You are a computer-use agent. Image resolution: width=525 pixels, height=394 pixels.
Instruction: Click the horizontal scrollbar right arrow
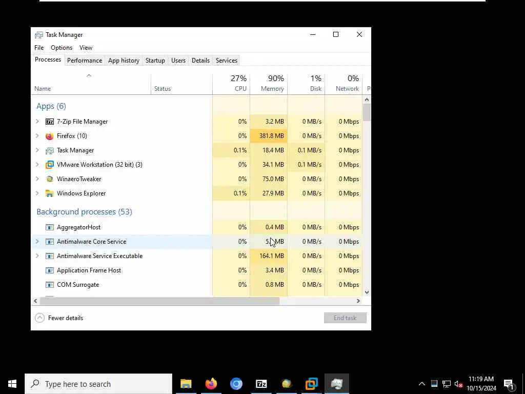(358, 301)
